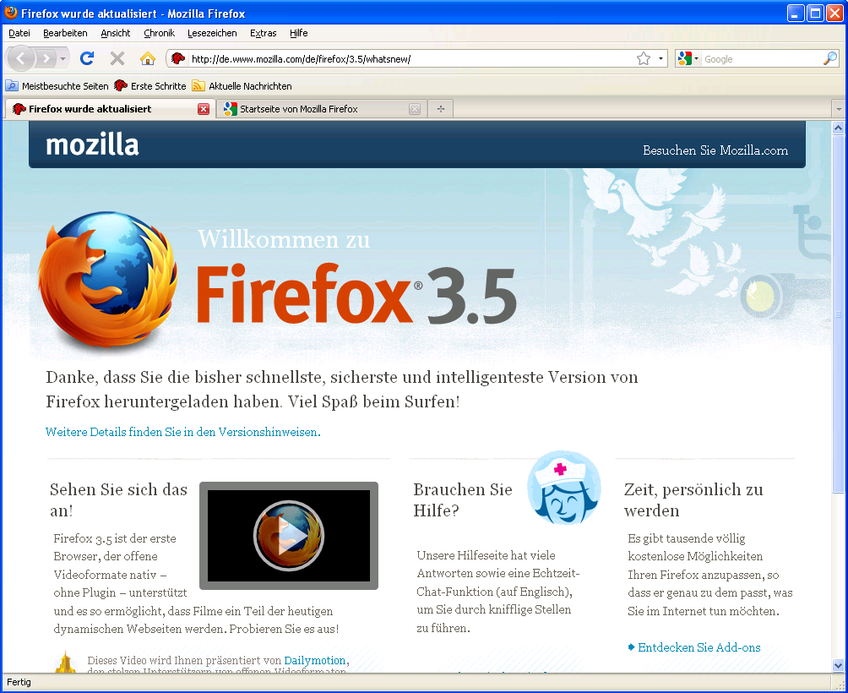848x693 pixels.
Task: Follow the Besuchen Sie Mozilla.com link
Action: pyautogui.click(x=715, y=150)
